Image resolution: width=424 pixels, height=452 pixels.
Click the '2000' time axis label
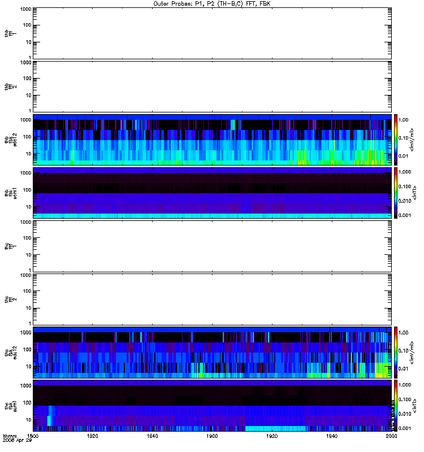click(391, 436)
